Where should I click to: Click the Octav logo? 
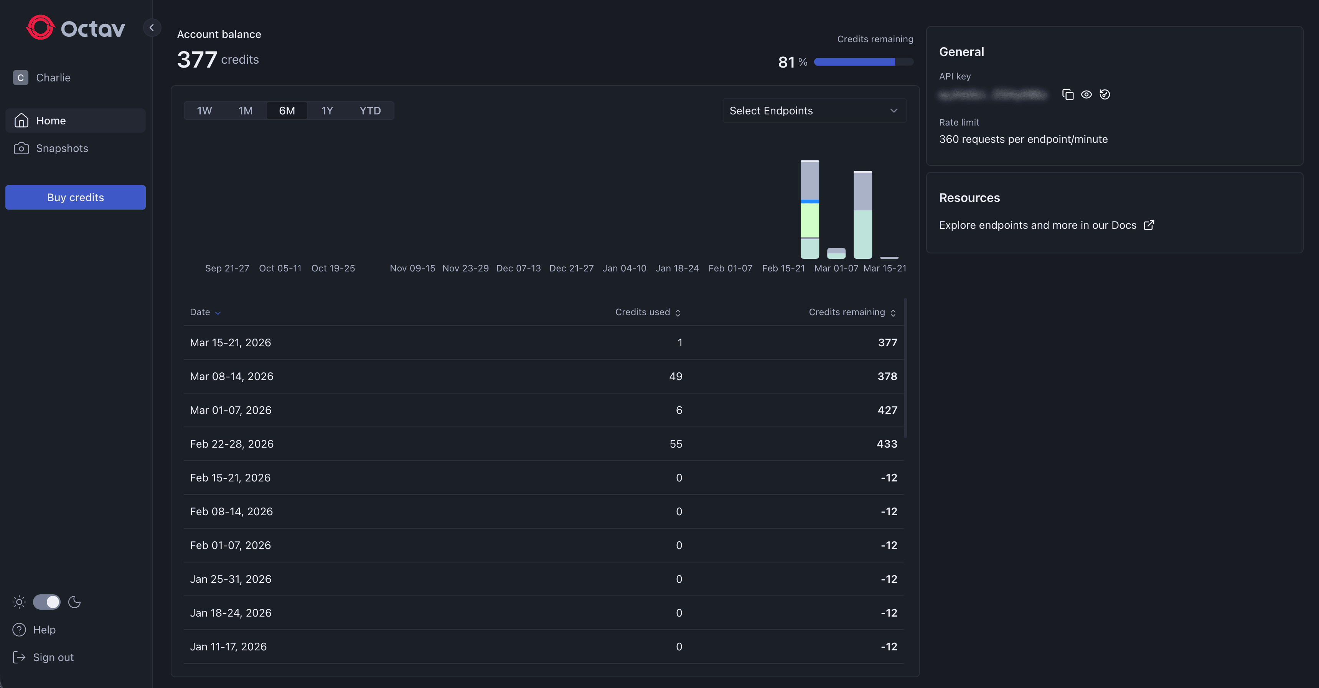click(75, 28)
